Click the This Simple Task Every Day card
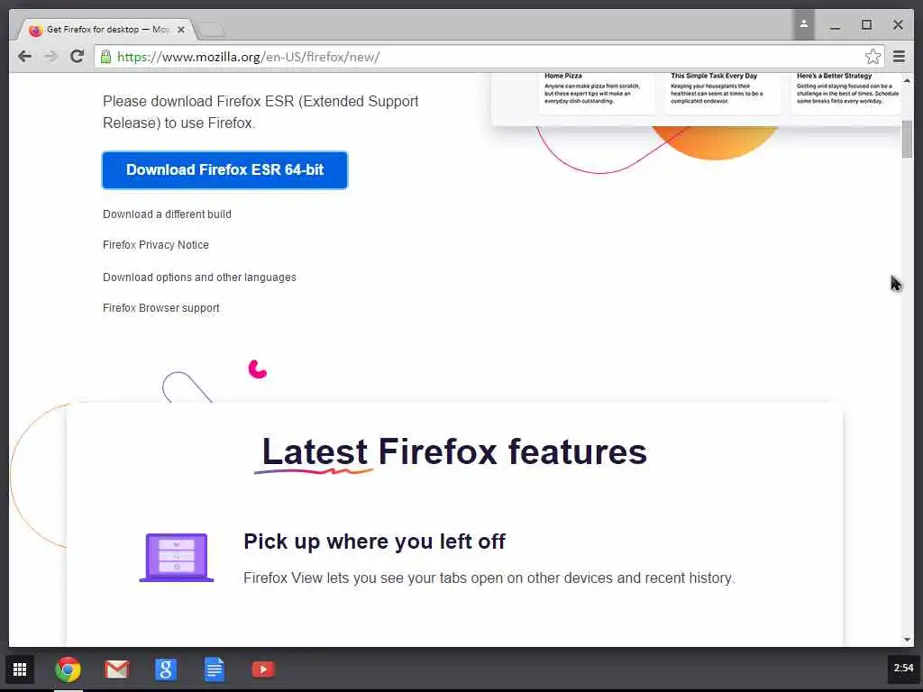 [723, 92]
